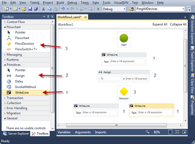Viewport: 195px width, 144px height.
Task: Expand the Control Flow group
Action: pyautogui.click(x=5, y=22)
